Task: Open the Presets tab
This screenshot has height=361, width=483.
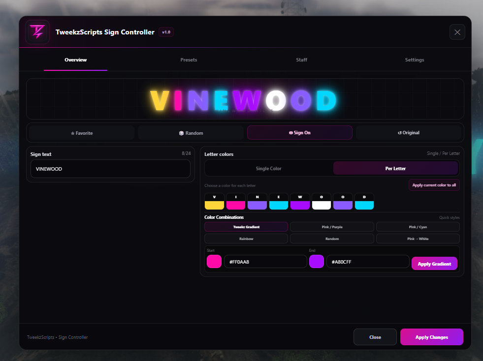Action: tap(189, 60)
